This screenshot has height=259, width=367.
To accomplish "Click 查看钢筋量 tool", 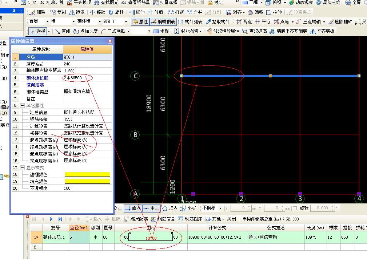I will 136,3.
